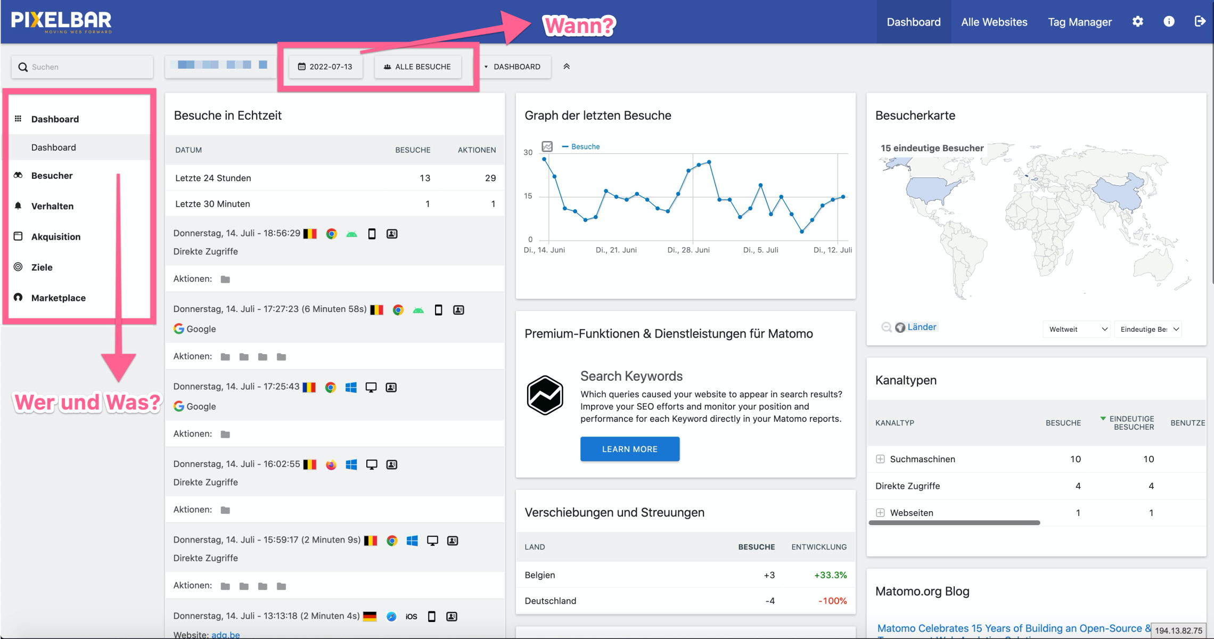The height and width of the screenshot is (639, 1214).
Task: Click the sign out icon
Action: click(x=1200, y=21)
